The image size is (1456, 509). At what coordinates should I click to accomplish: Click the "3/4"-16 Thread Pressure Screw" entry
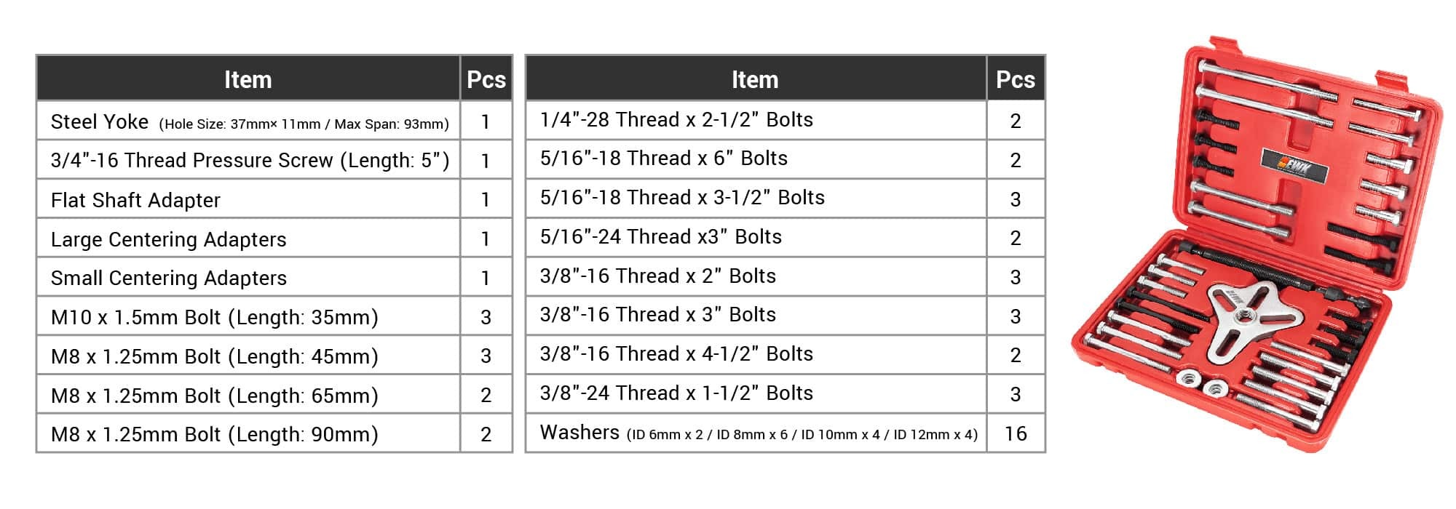[x=249, y=160]
